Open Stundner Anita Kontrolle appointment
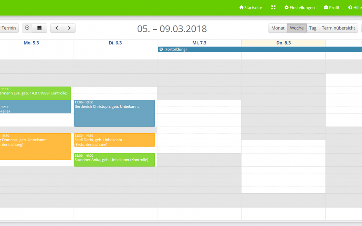The height and width of the screenshot is (226, 362). [x=114, y=160]
